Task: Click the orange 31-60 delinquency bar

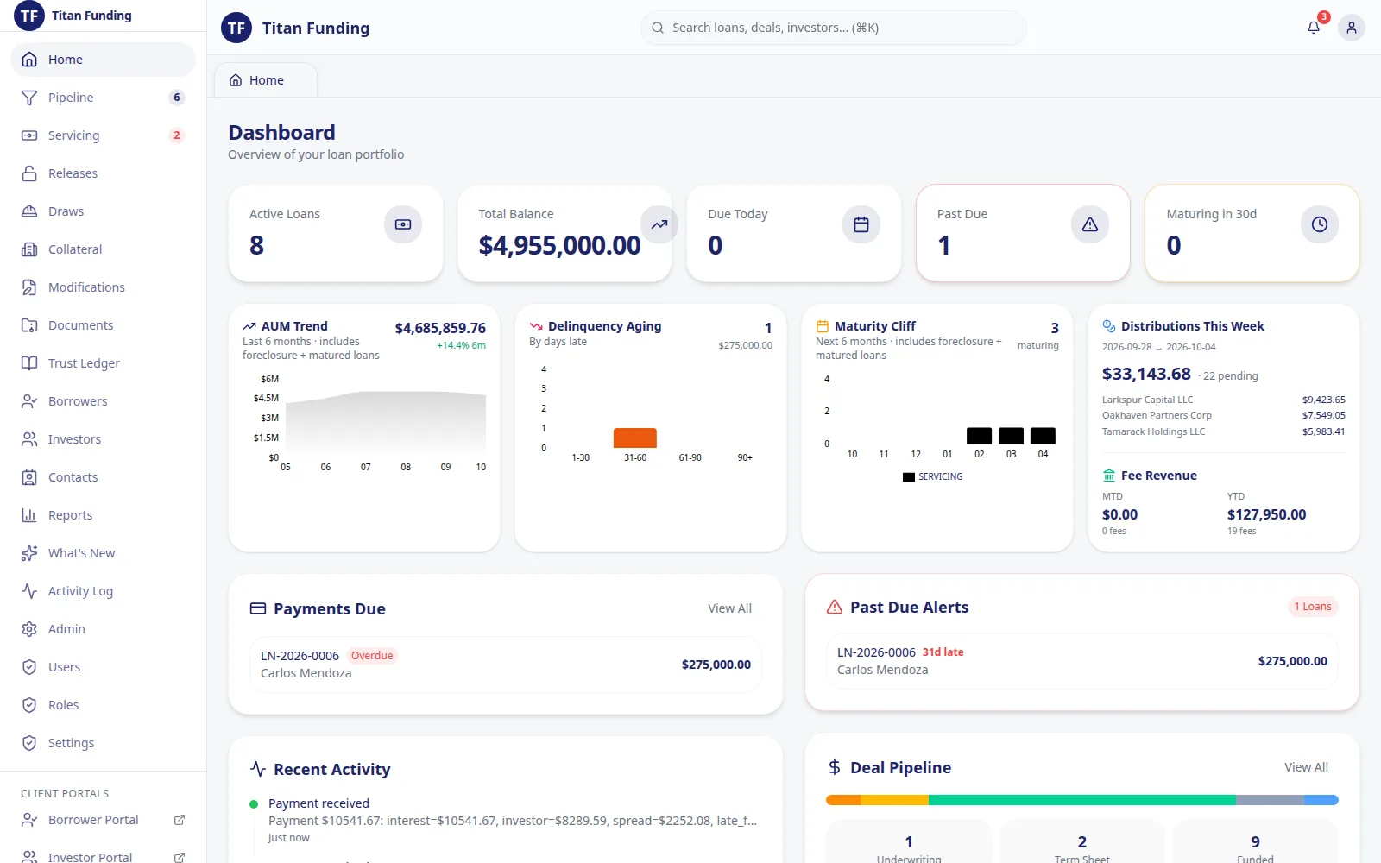Action: (x=635, y=438)
